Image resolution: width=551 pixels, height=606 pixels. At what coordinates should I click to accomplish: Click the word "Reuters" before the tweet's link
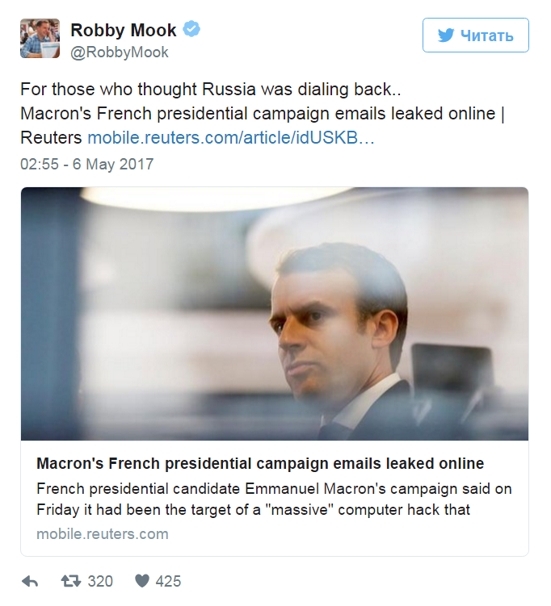coord(51,137)
